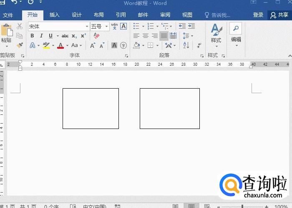This screenshot has height=208, width=292.
Task: Click the Superscript x² icon
Action: 83,36
